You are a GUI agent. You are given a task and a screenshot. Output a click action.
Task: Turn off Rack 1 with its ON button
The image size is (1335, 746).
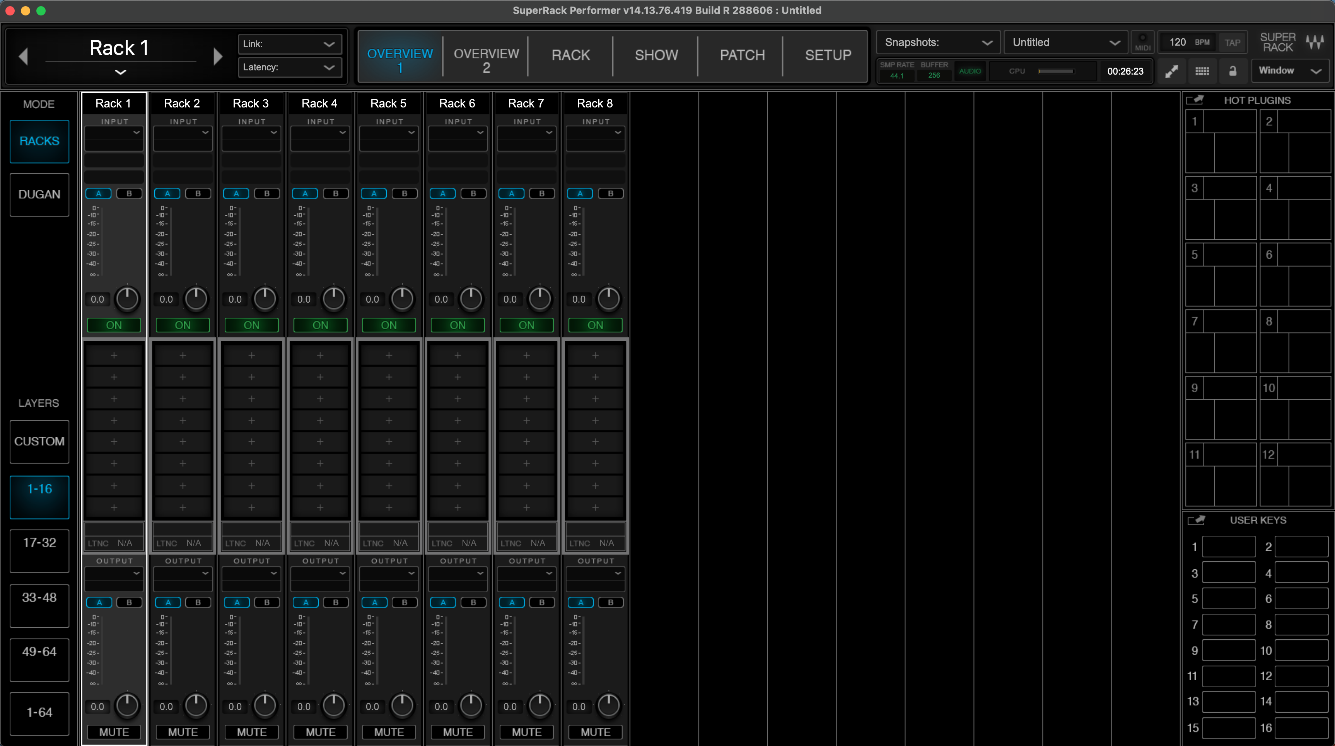click(x=114, y=325)
